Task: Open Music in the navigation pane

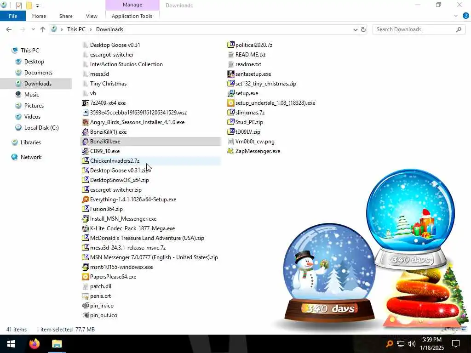Action: (32, 95)
